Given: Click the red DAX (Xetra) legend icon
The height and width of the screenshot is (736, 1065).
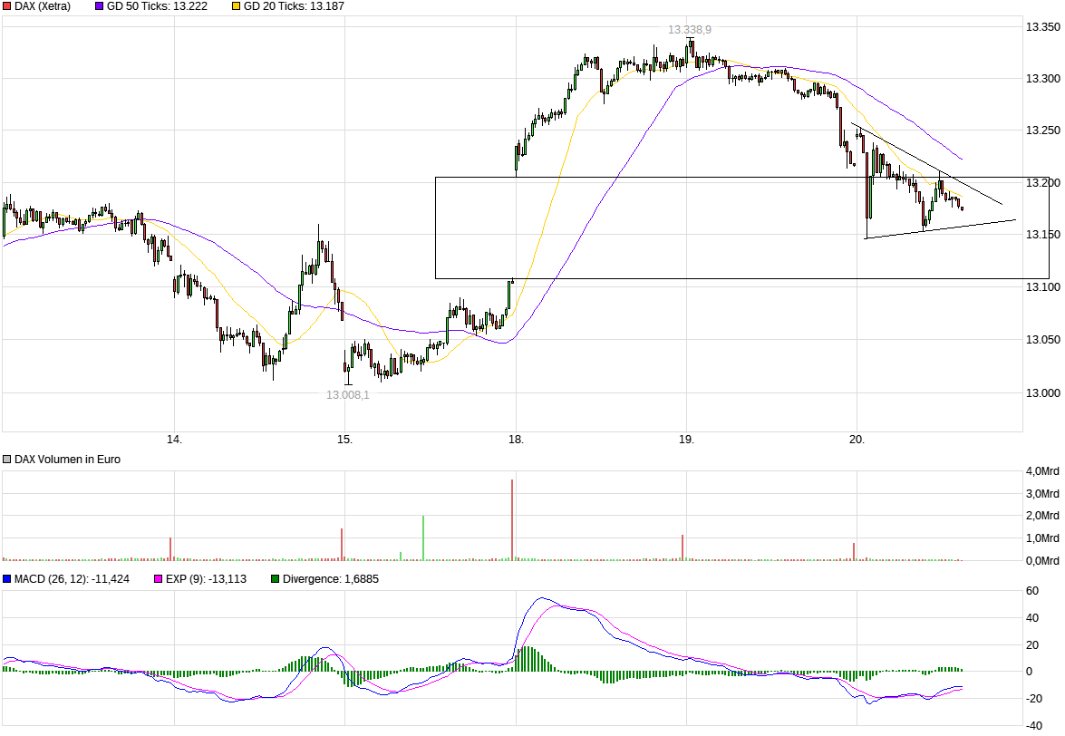Looking at the screenshot, I should 7,7.
